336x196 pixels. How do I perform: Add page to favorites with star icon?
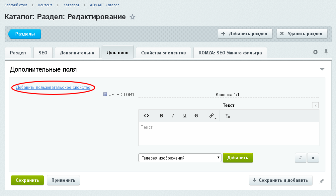coord(132,17)
